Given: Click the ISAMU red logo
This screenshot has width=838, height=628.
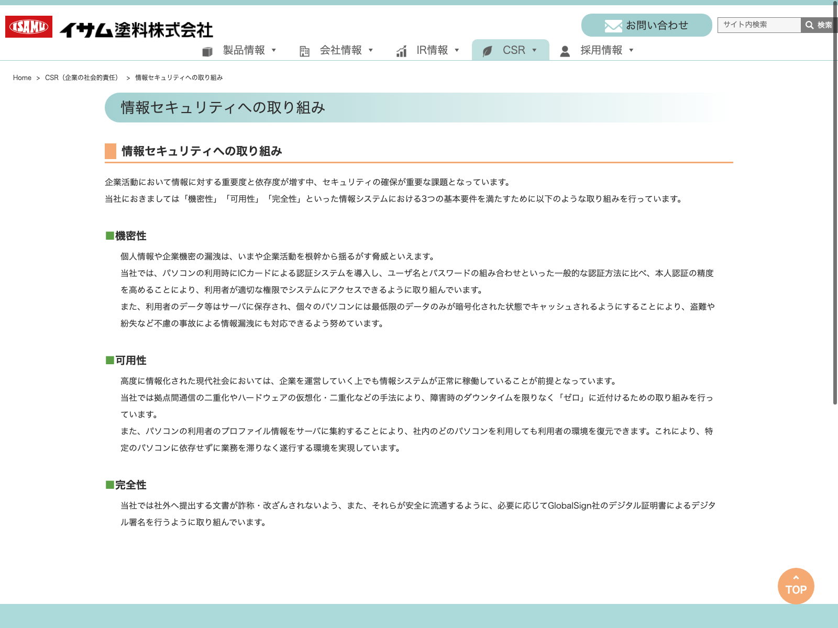Looking at the screenshot, I should click(x=29, y=27).
